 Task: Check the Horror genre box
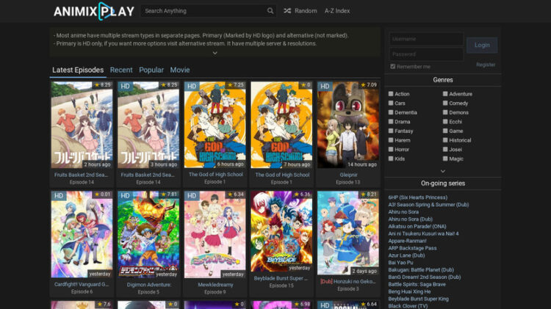point(391,149)
